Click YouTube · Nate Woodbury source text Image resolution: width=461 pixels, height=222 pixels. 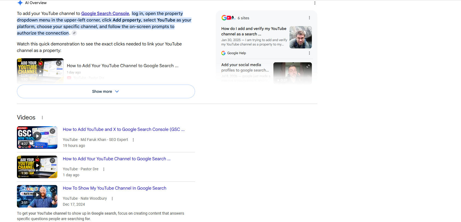(85, 198)
